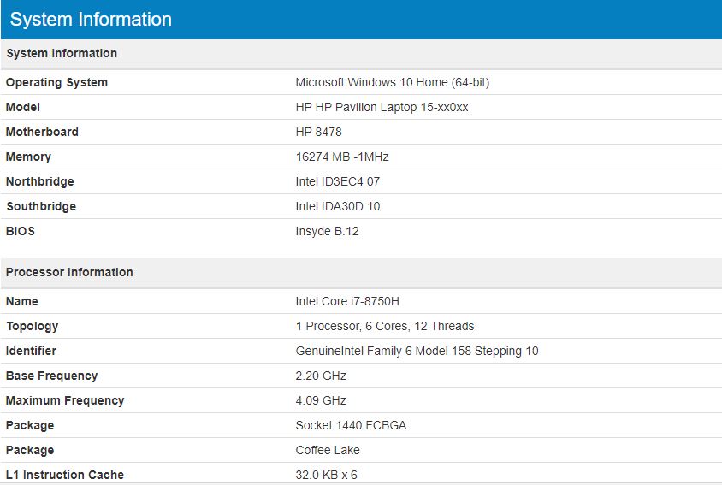Image resolution: width=722 pixels, height=485 pixels.
Task: Select the HP HP Pavilion Laptop 15-xx0xx value
Action: pyautogui.click(x=382, y=107)
